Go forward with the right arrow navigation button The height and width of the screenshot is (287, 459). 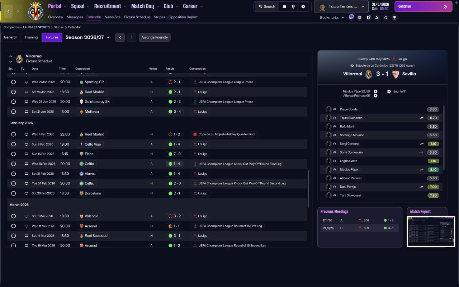point(18,11)
